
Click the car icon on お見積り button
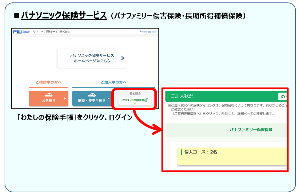49,95
